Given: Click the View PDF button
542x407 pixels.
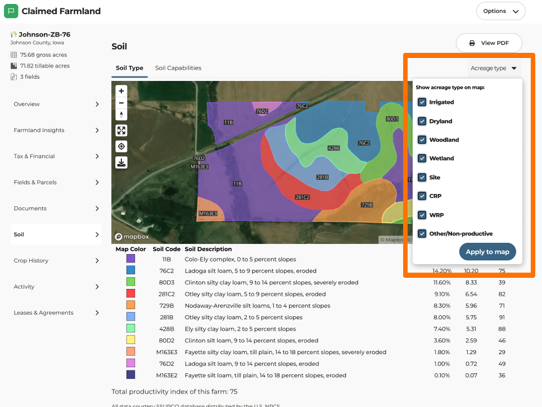Looking at the screenshot, I should pyautogui.click(x=489, y=43).
